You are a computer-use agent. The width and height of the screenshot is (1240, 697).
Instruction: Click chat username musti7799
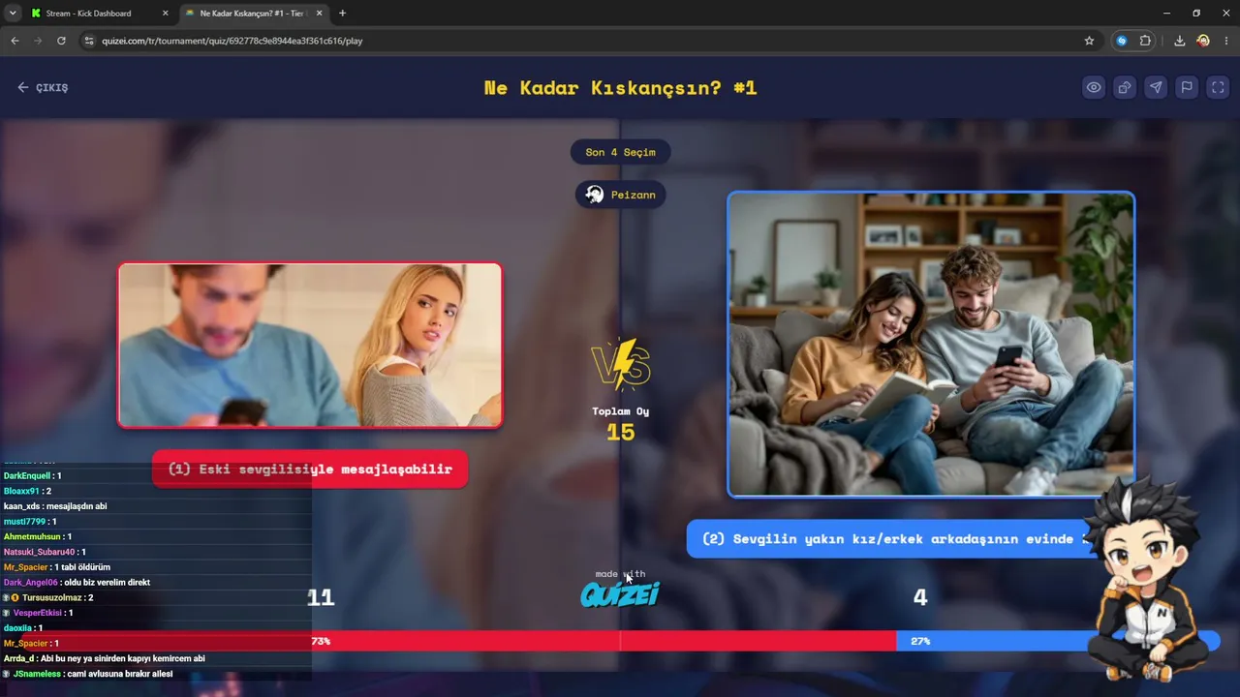(24, 522)
